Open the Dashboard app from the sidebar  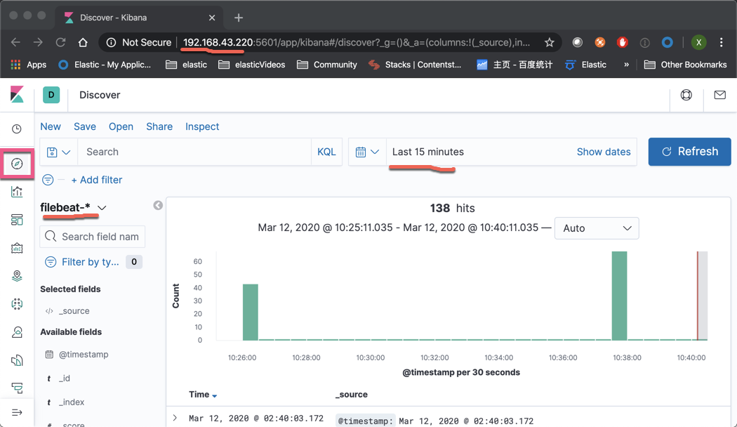coord(17,219)
